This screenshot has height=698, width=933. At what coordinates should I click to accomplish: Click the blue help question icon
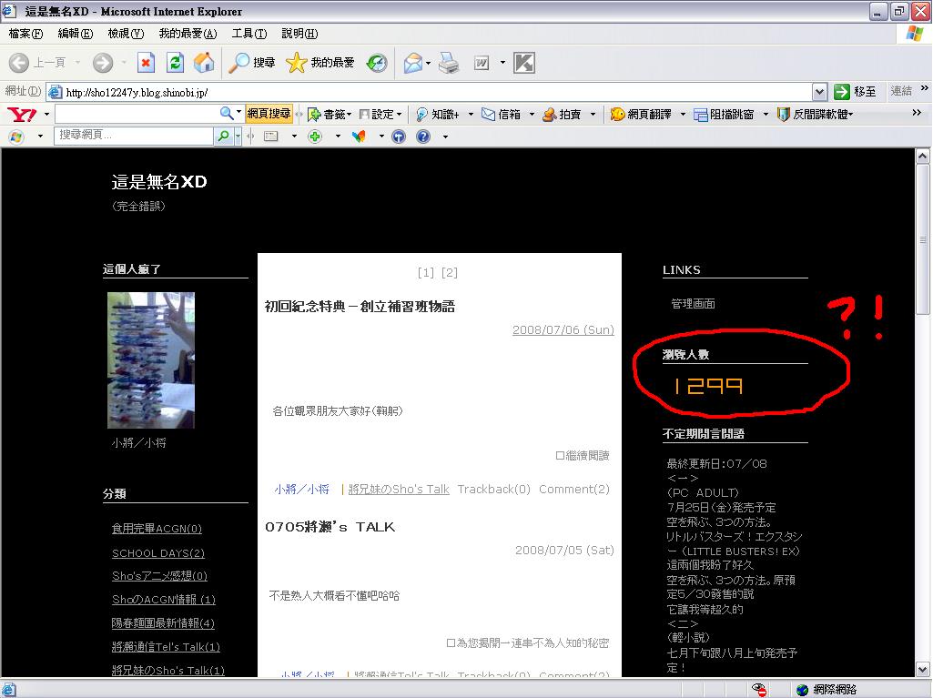click(x=423, y=137)
